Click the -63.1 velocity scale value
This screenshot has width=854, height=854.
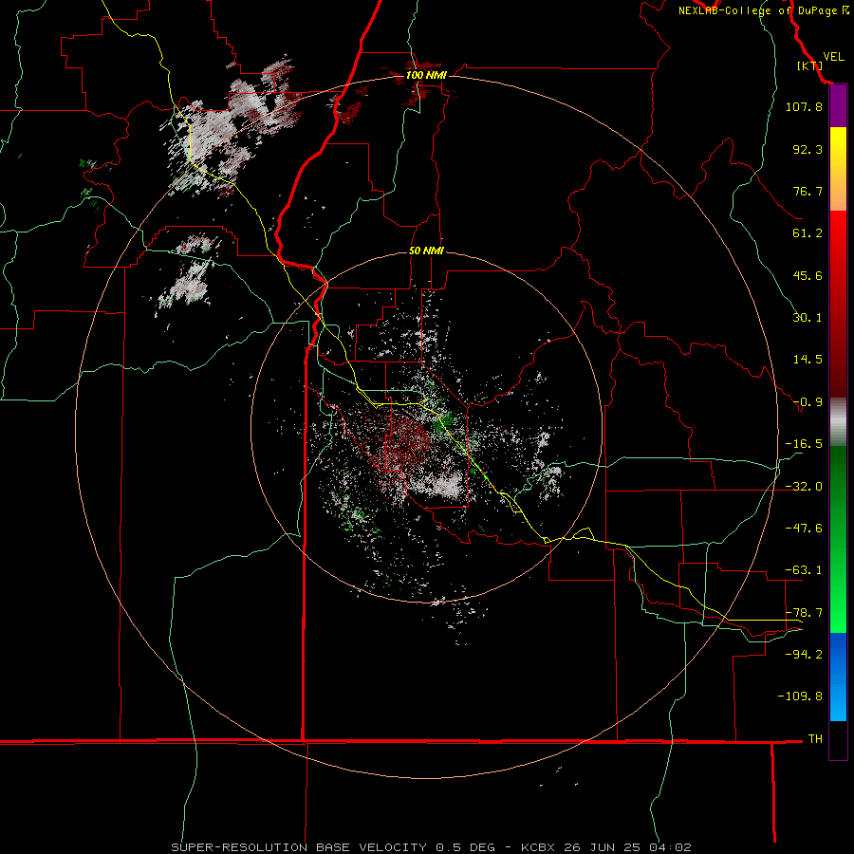(804, 570)
